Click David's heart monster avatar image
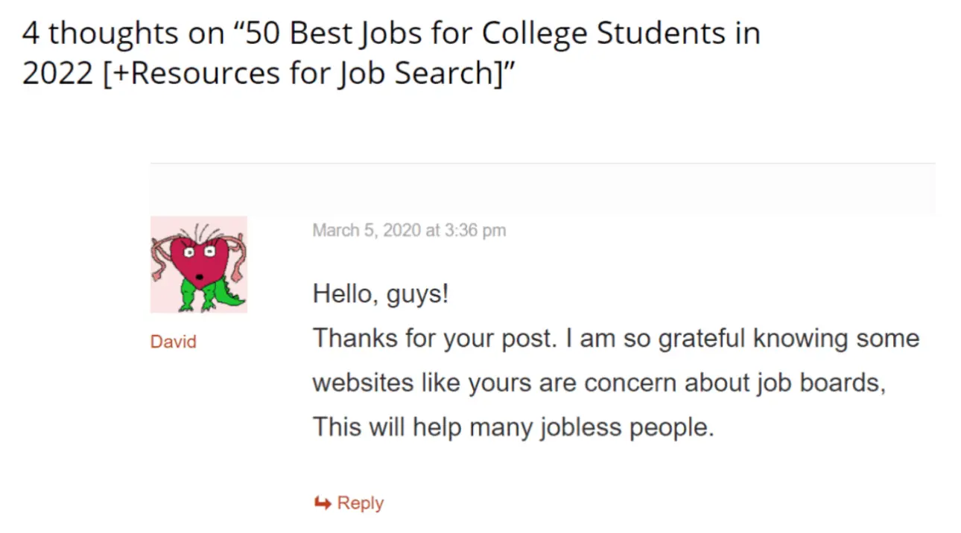961x533 pixels. (x=198, y=264)
